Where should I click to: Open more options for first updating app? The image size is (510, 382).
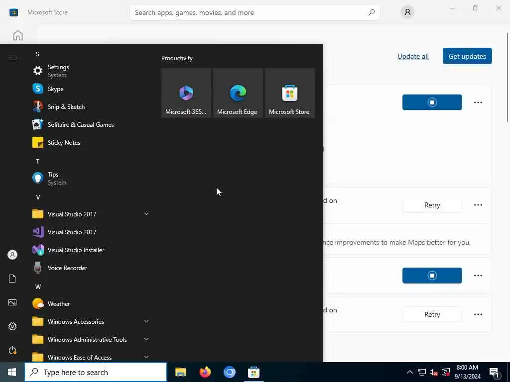[x=478, y=102]
